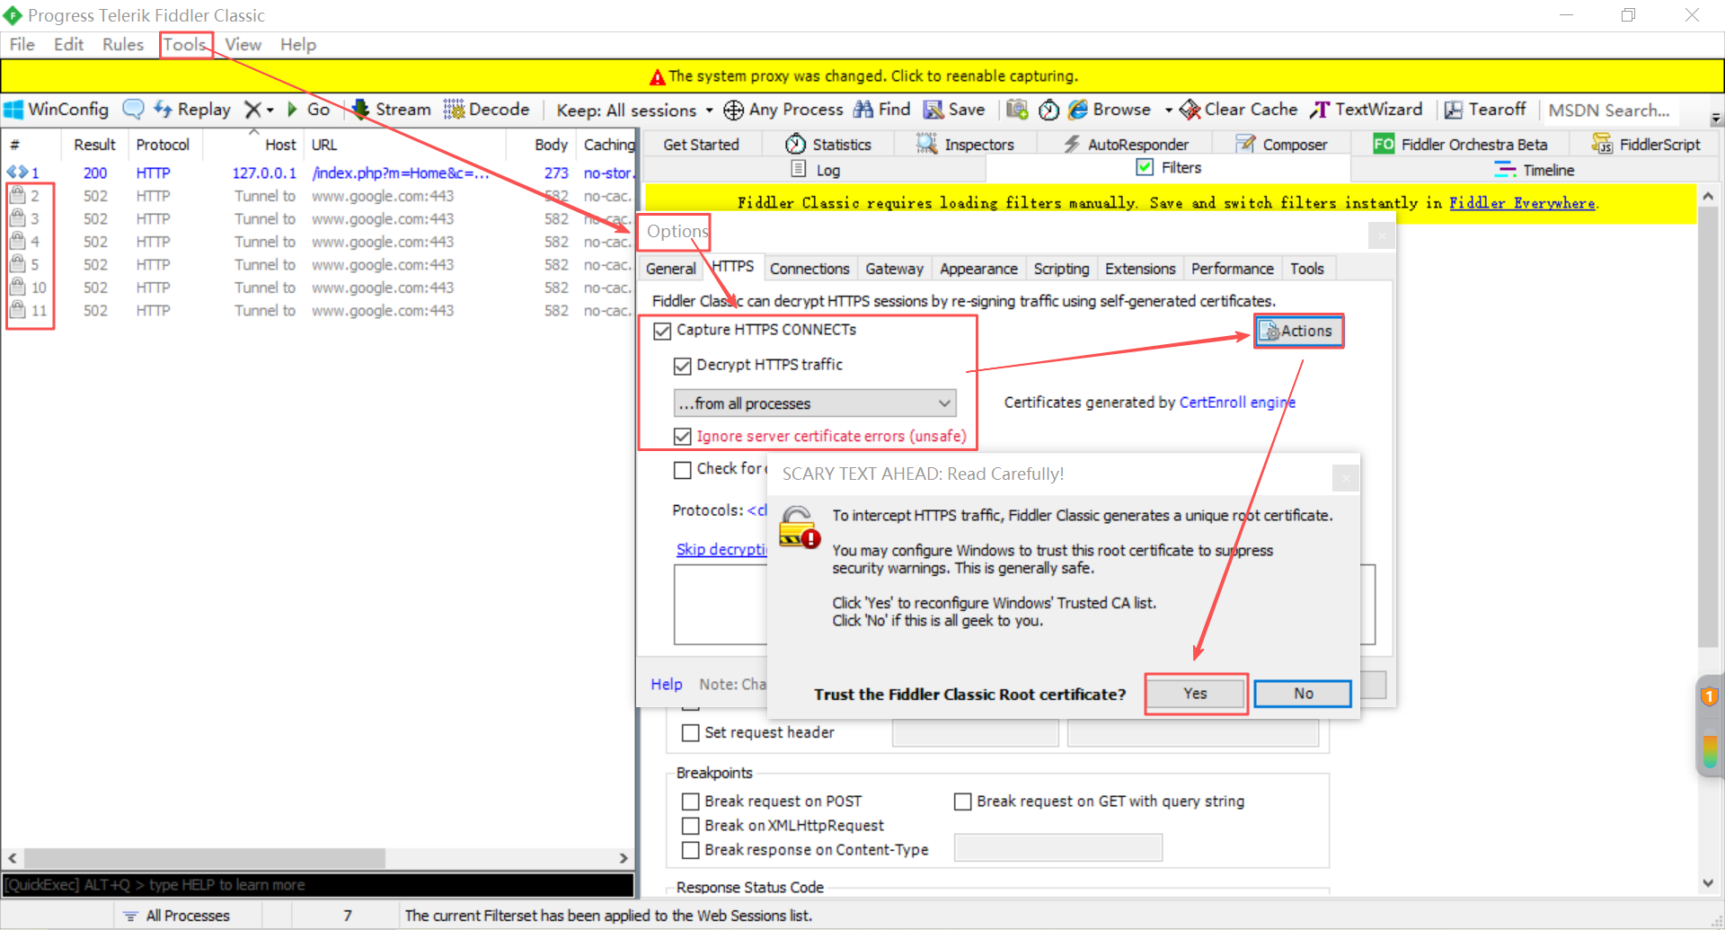Enable Break on XMLHttpRequest
This screenshot has height=930, width=1725.
pos(691,826)
